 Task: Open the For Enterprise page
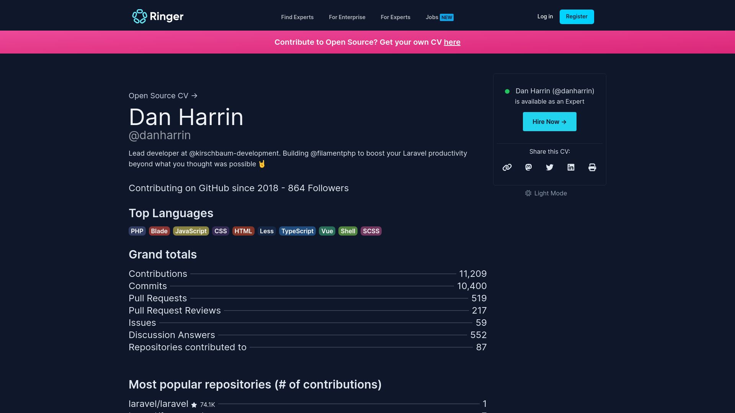point(347,17)
